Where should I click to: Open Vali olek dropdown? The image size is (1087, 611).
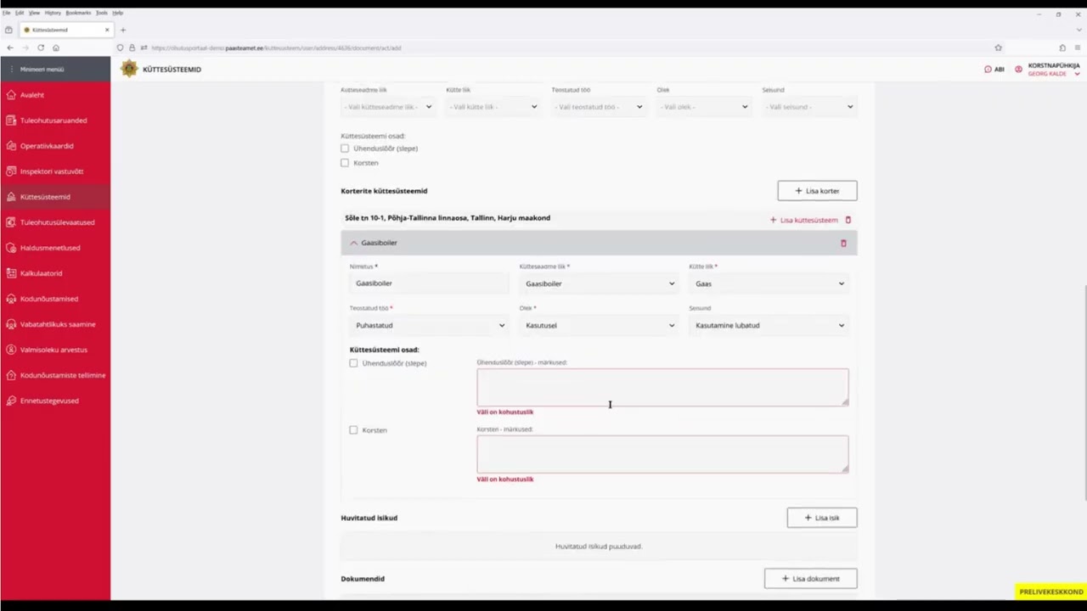point(704,107)
